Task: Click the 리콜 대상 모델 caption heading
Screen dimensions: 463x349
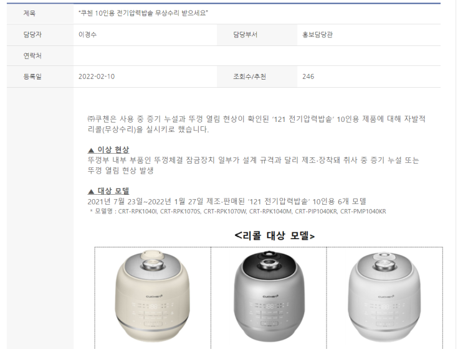Action: coord(275,236)
